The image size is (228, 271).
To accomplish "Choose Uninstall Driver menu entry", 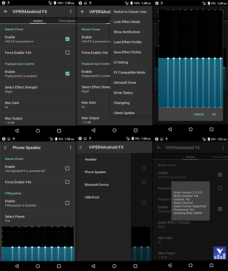I will [x=131, y=83].
